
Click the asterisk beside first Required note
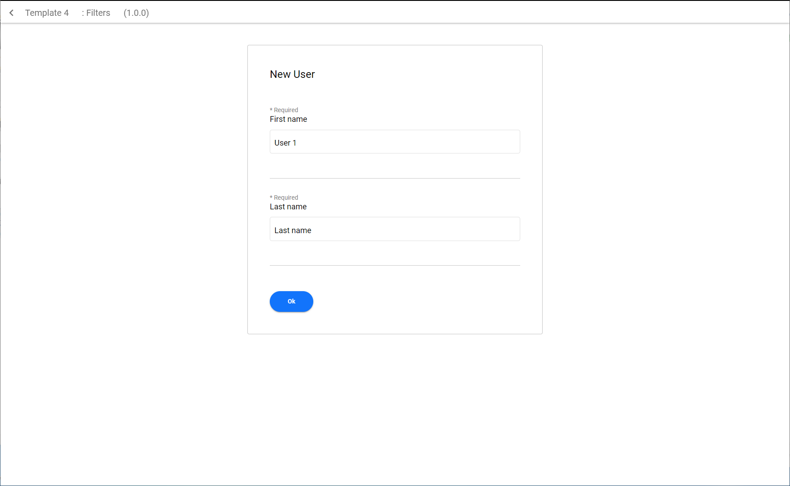tap(271, 110)
